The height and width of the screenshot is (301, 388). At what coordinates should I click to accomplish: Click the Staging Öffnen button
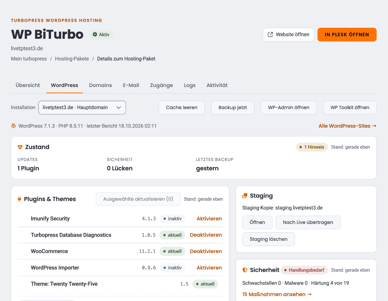click(x=257, y=222)
